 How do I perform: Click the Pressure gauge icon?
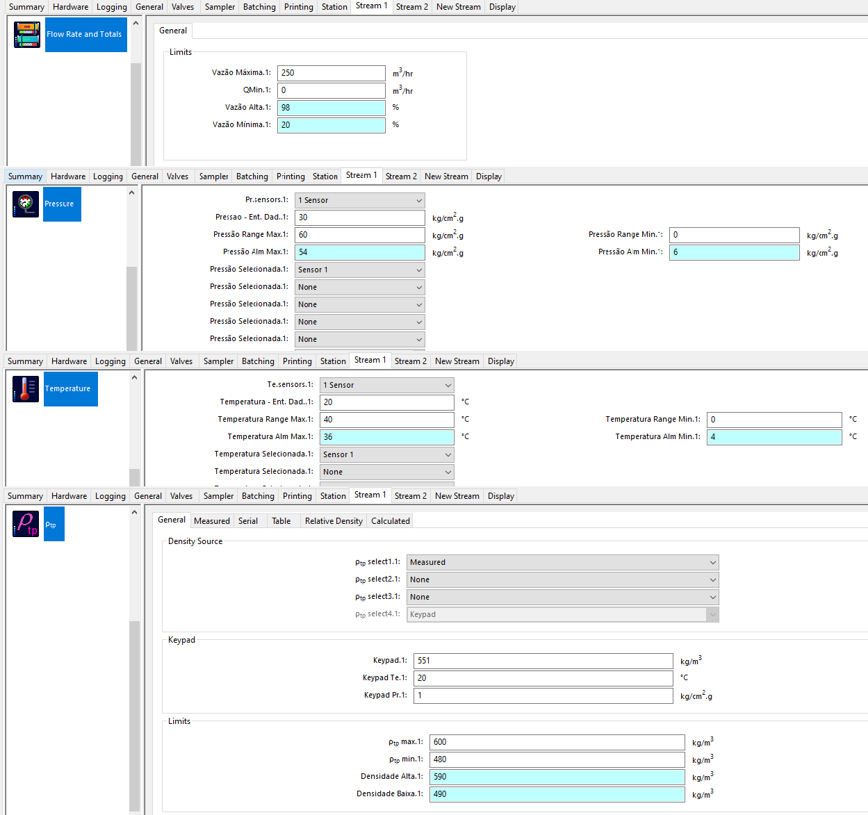point(26,204)
